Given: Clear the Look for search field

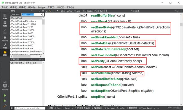Looking at the screenshot, I should tap(42, 15).
